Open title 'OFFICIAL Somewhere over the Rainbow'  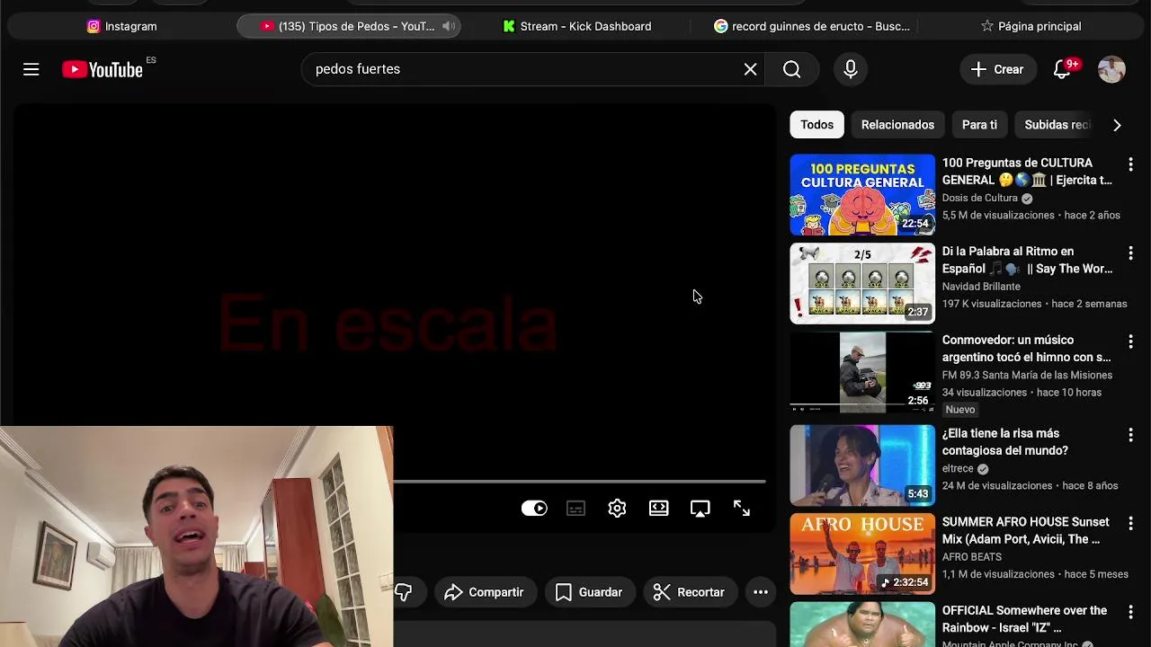pos(1024,619)
